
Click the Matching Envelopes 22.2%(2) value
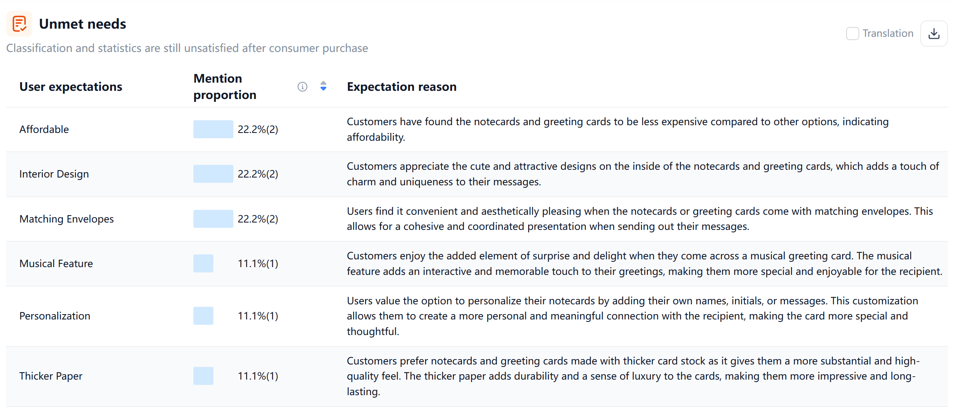(x=258, y=219)
